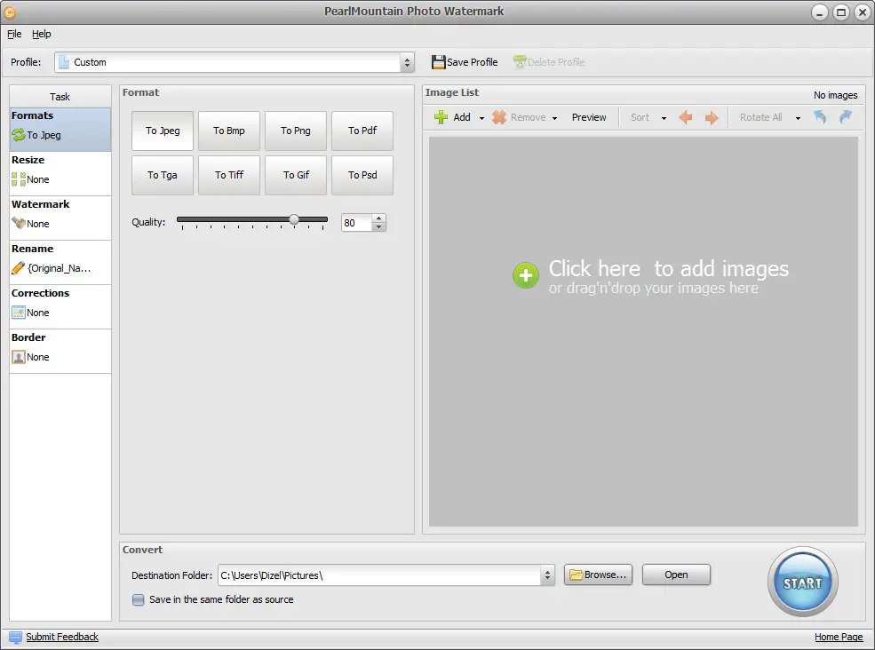This screenshot has height=650, width=875.
Task: Click the Remove red X icon
Action: point(499,117)
